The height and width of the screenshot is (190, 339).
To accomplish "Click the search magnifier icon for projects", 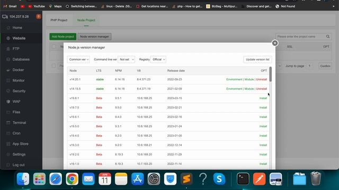I will pos(328,36).
